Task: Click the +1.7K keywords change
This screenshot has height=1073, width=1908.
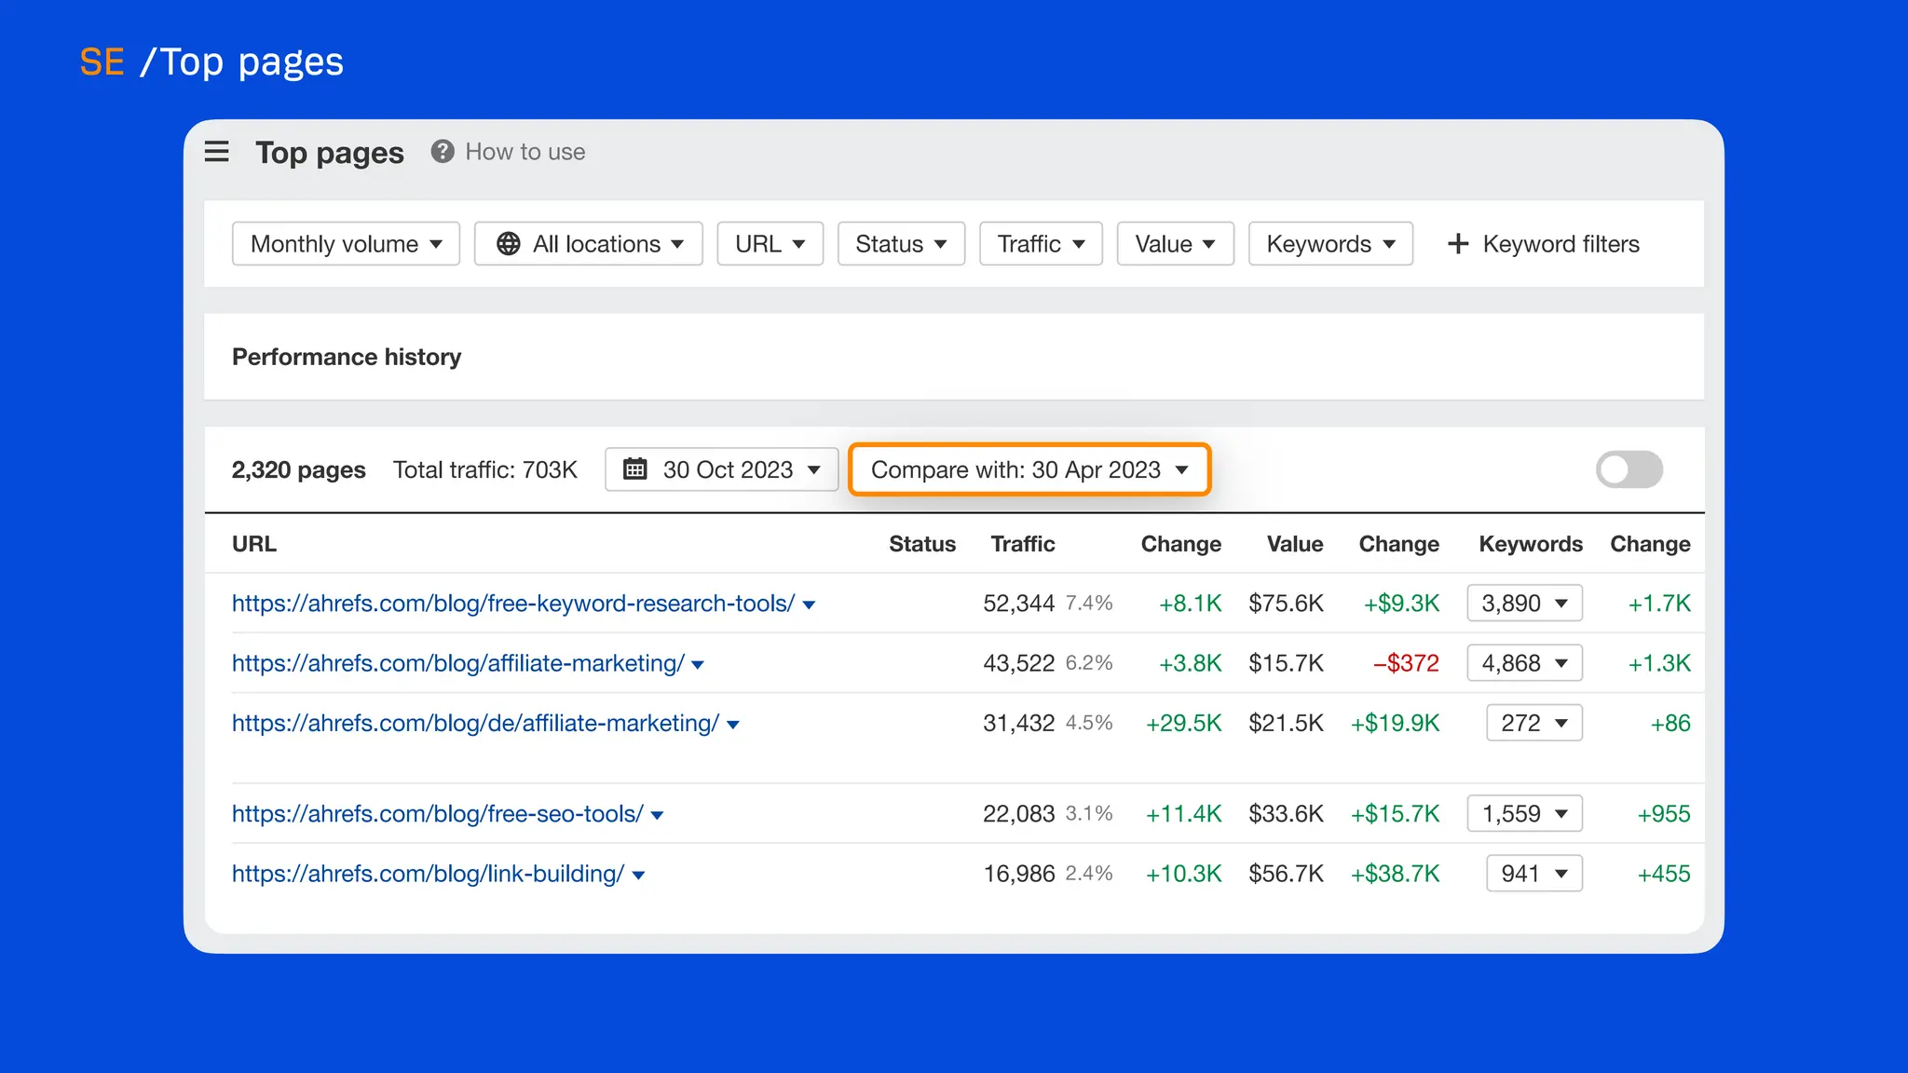Action: [1659, 604]
